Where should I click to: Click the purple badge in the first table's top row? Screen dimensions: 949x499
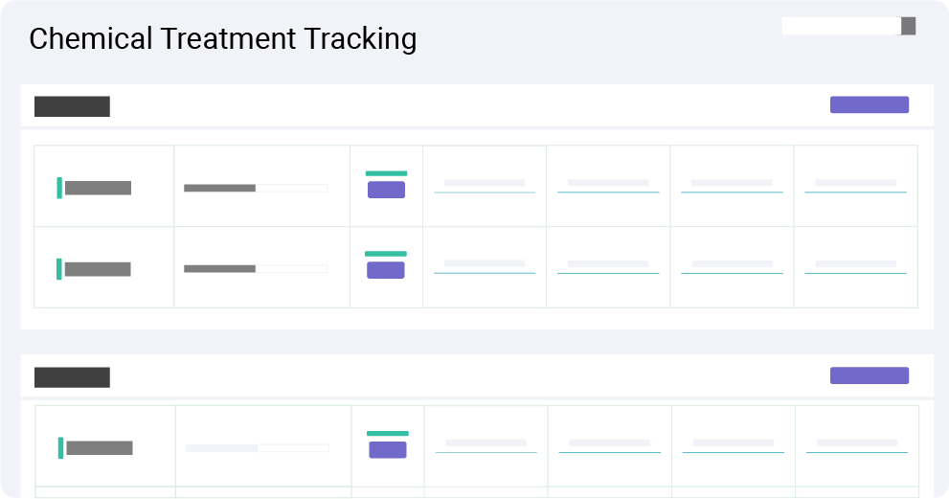(x=386, y=190)
